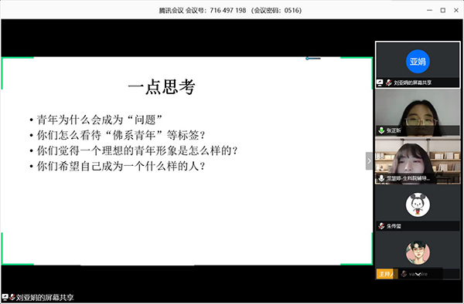
Task: Click muted microphone icon next to 朱传玺
Action: point(381,226)
